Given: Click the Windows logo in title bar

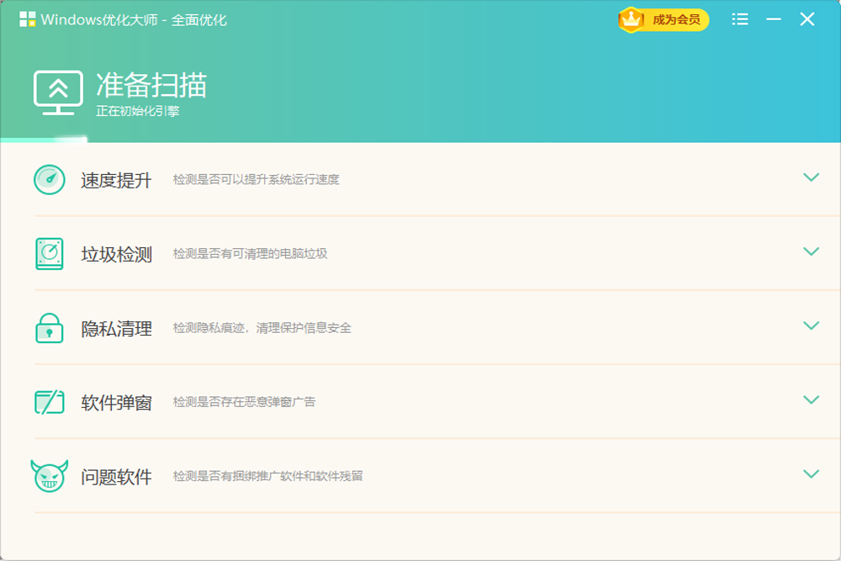Looking at the screenshot, I should click(27, 19).
